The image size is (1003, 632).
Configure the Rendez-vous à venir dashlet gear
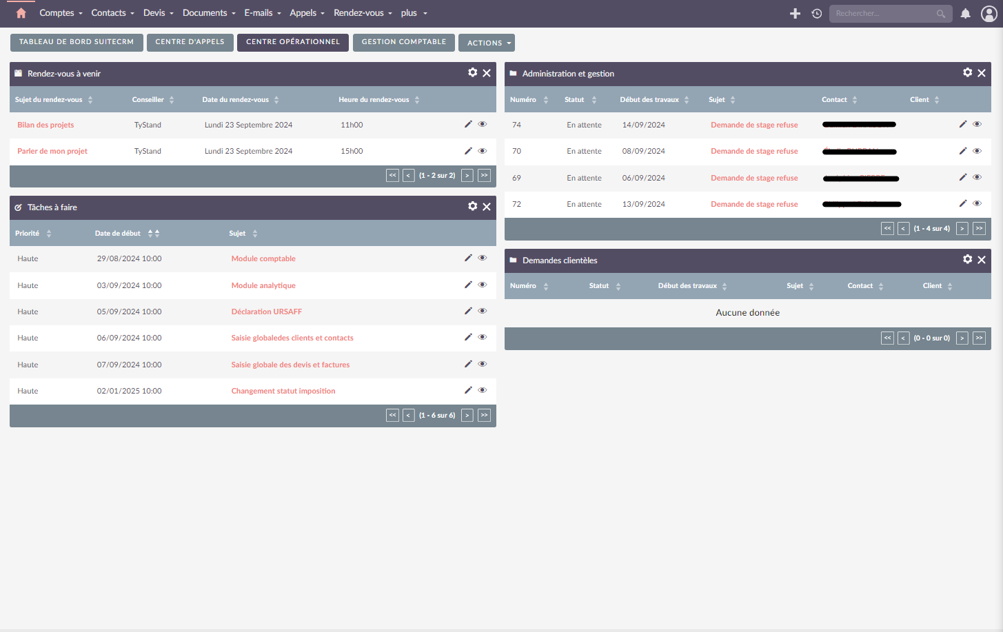[x=473, y=72]
